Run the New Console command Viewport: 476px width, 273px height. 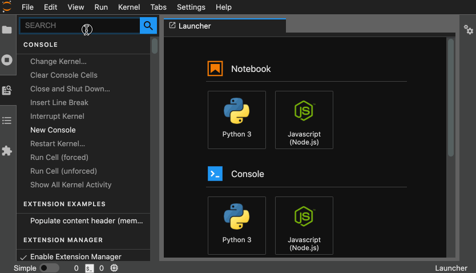pos(53,130)
